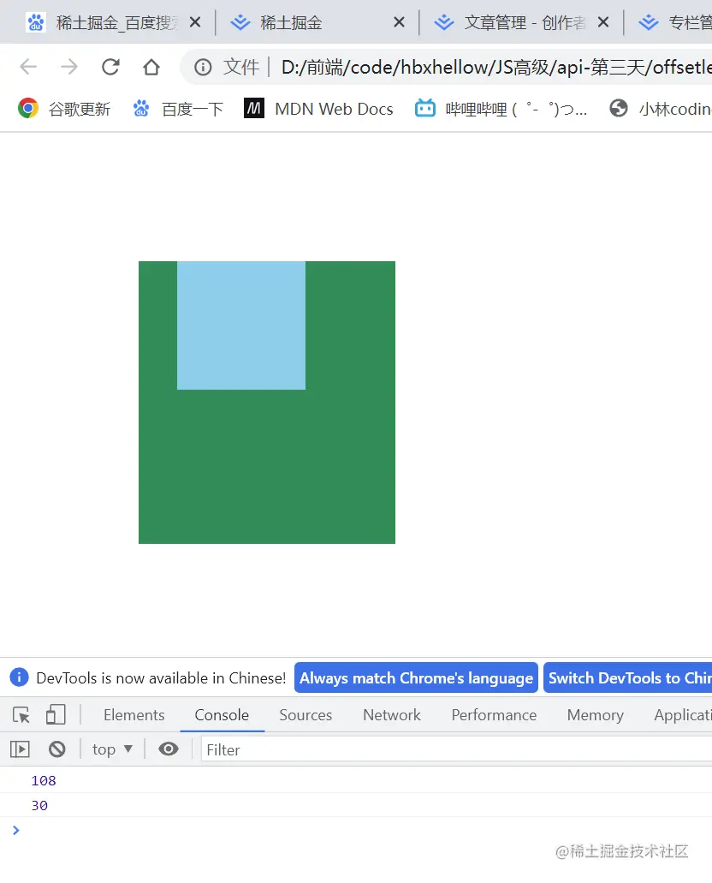Reload the current page
The image size is (712, 883).
pyautogui.click(x=111, y=67)
